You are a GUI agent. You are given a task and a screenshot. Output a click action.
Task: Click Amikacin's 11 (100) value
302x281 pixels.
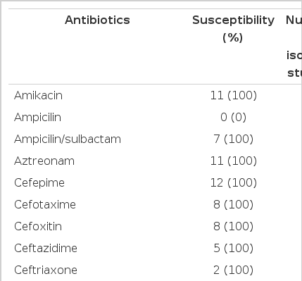[234, 95]
